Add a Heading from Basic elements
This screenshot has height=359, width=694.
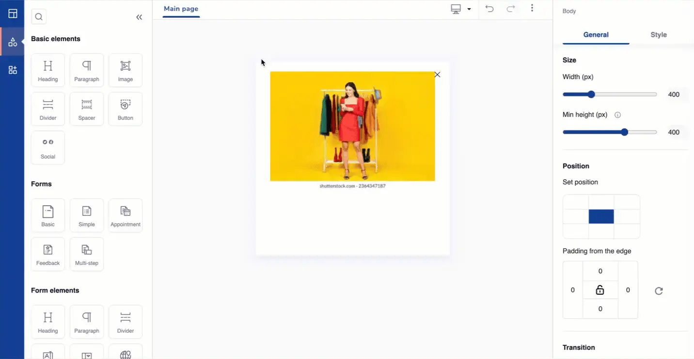[48, 70]
